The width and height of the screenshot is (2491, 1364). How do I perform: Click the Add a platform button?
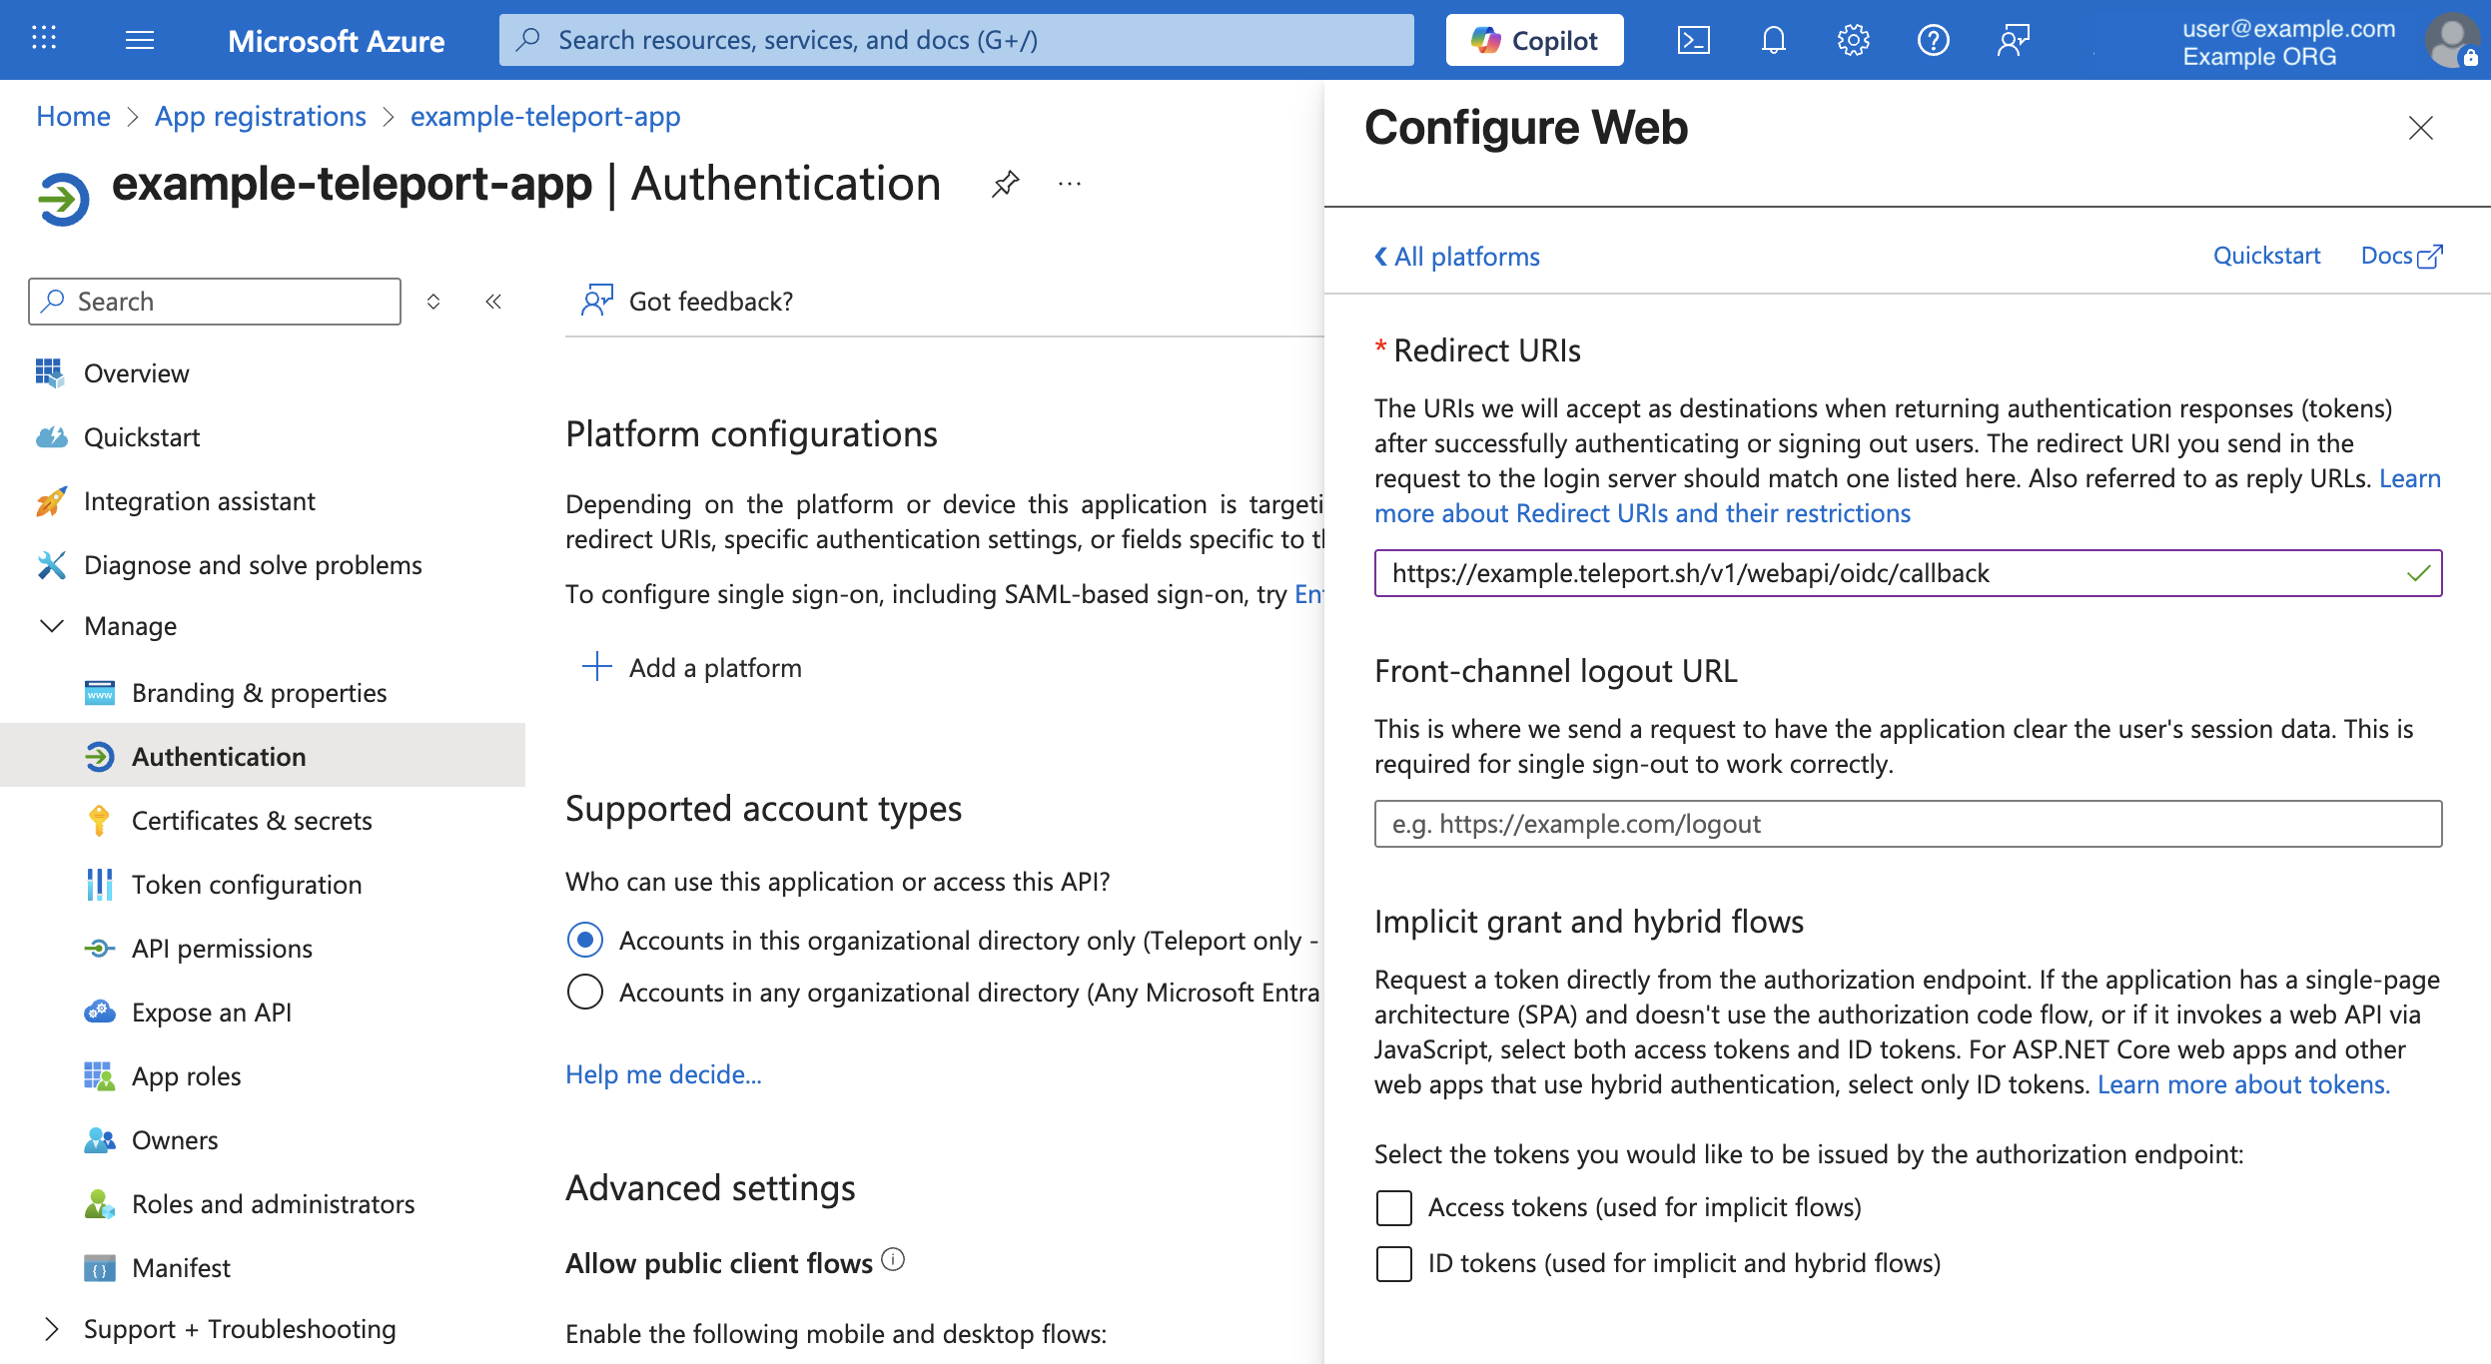pos(693,667)
